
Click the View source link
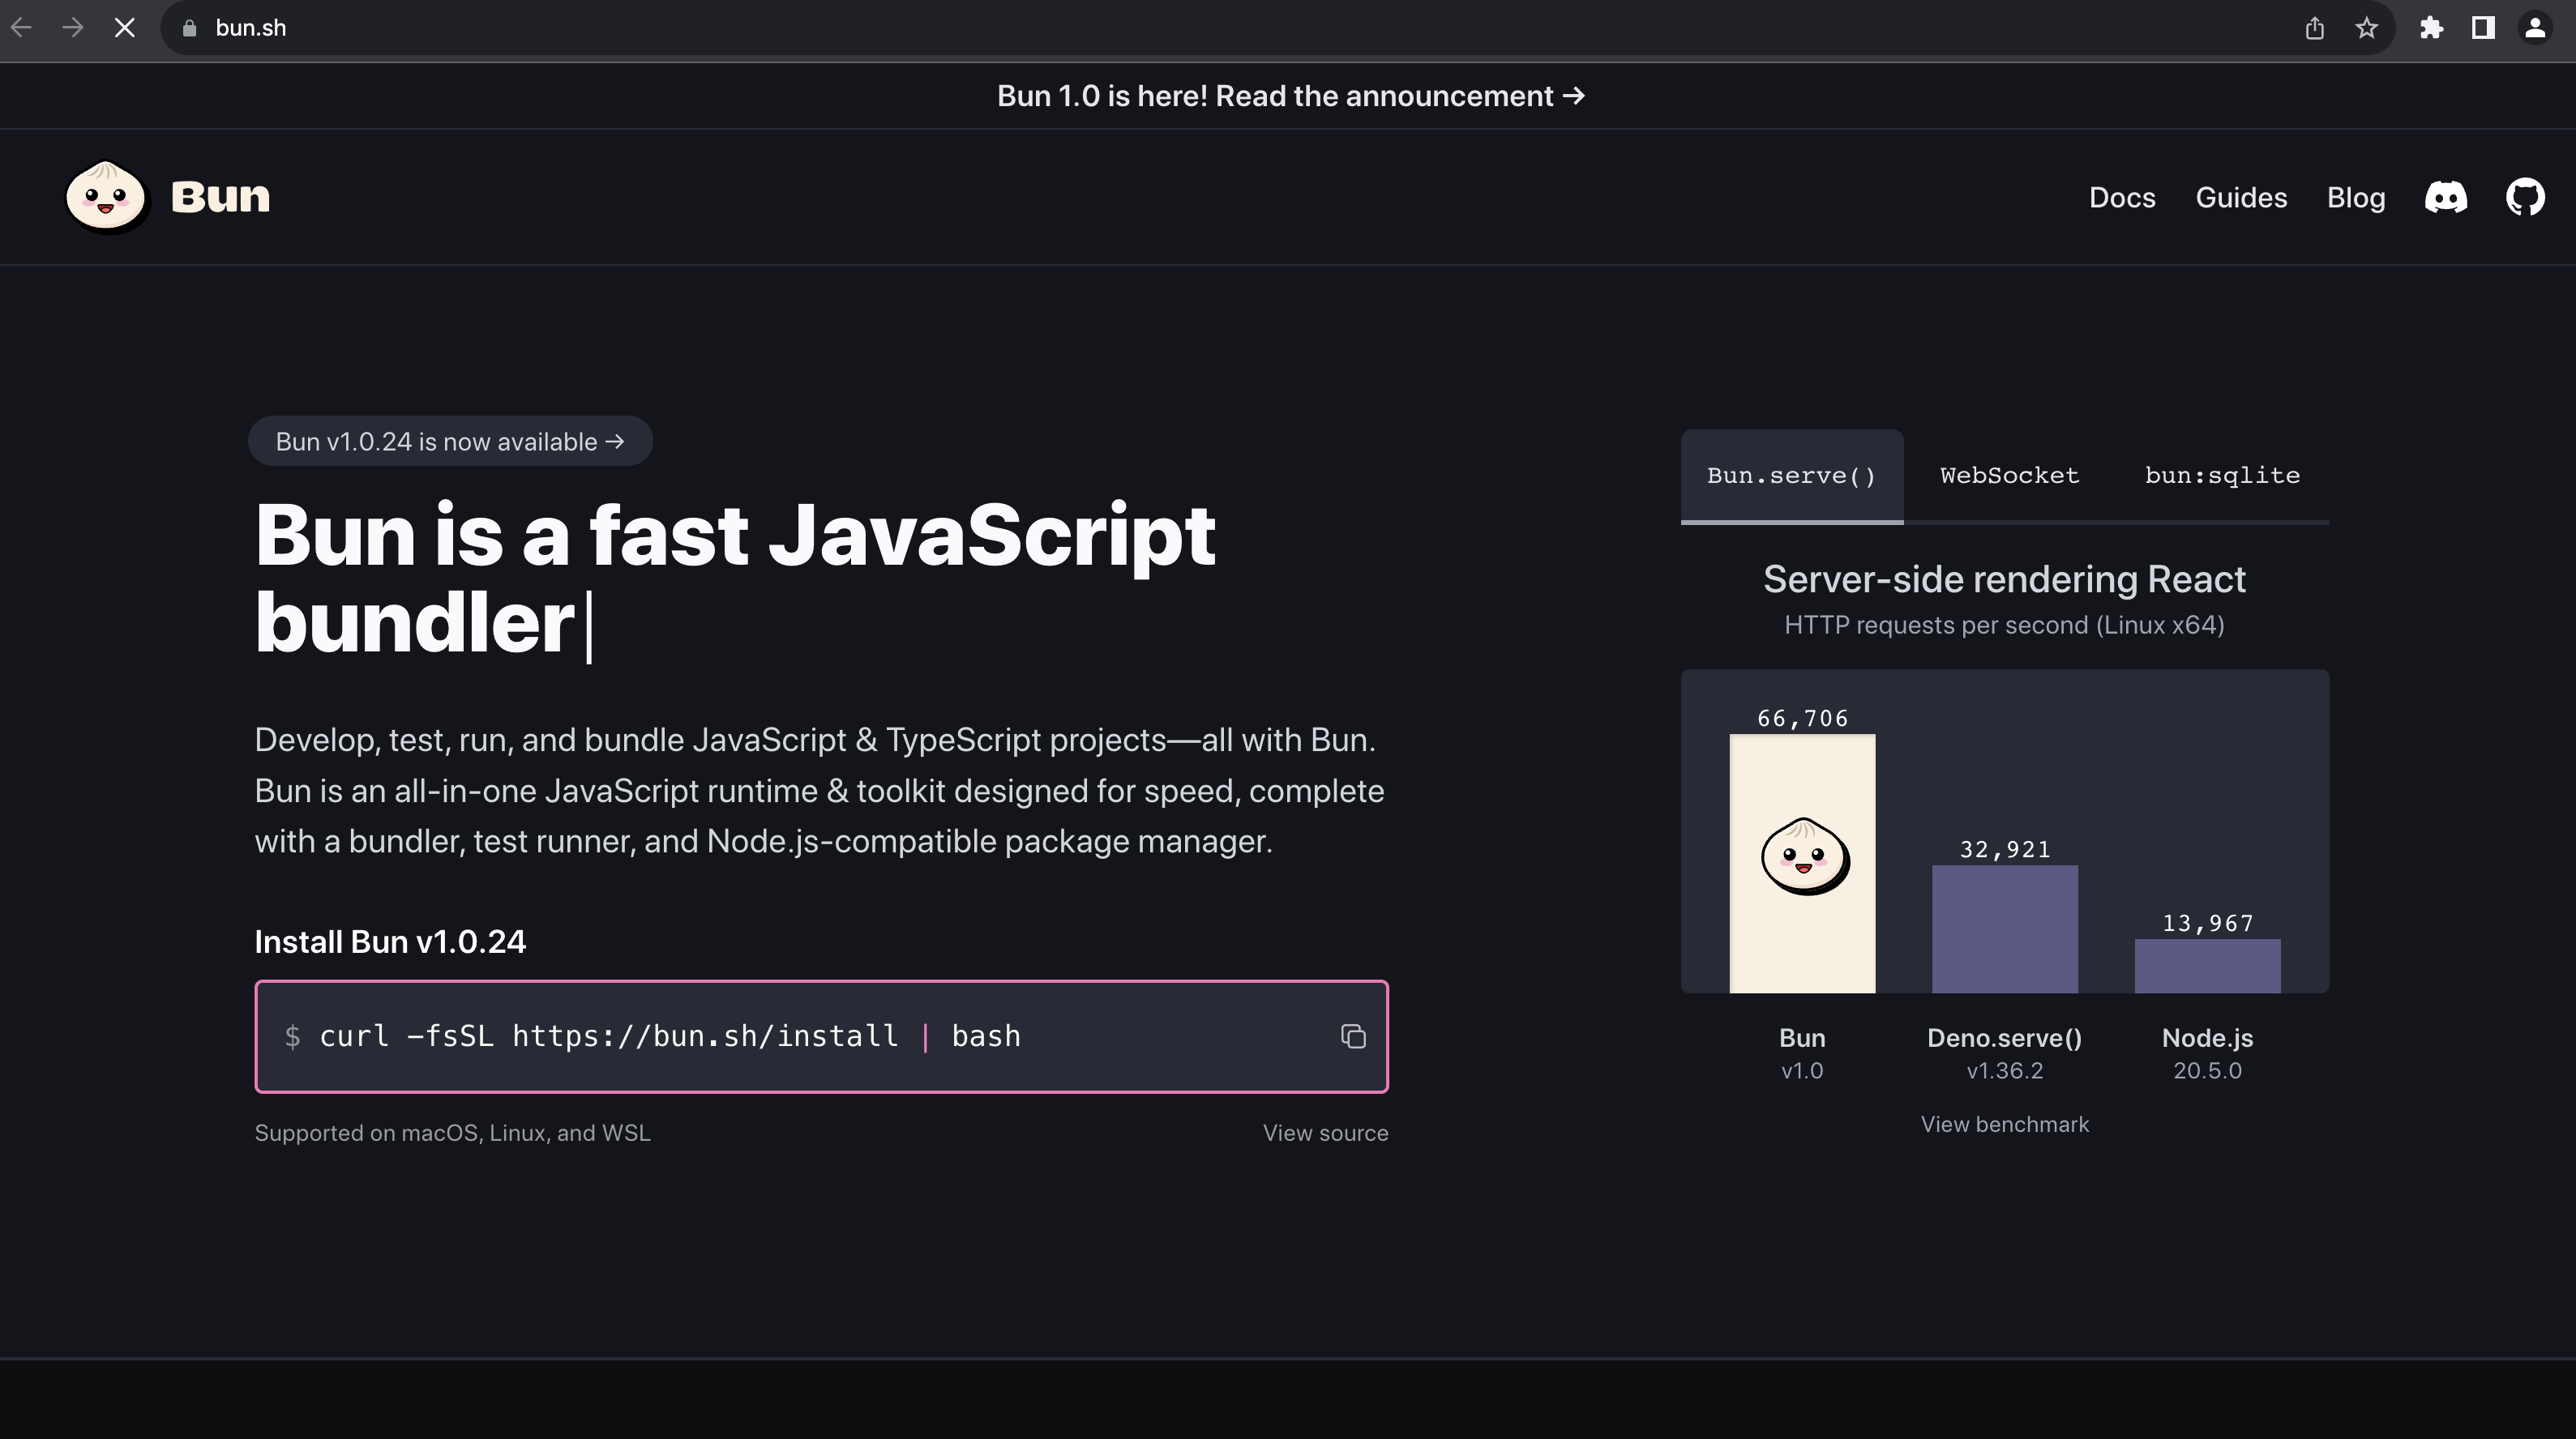(x=1325, y=1134)
